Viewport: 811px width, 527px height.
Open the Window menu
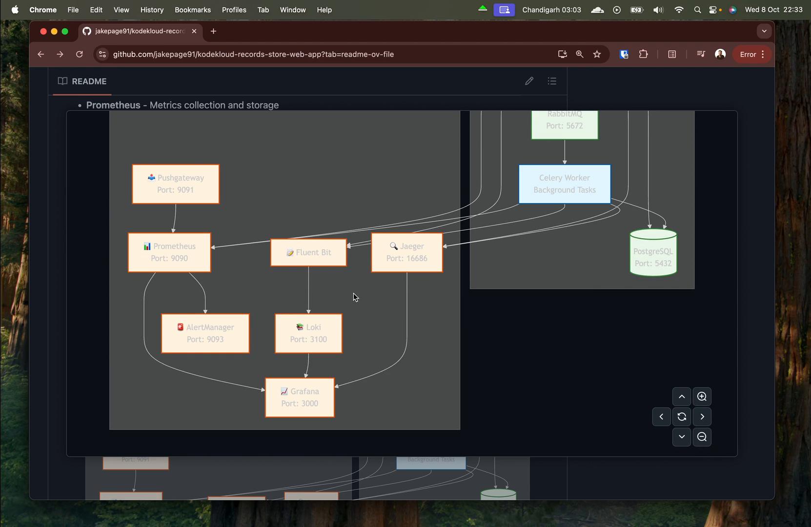click(293, 10)
